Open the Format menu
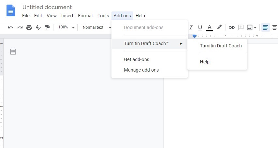 pyautogui.click(x=85, y=16)
